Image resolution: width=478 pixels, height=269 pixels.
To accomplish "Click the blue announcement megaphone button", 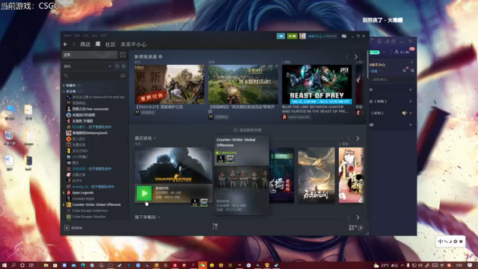I will pyautogui.click(x=281, y=36).
